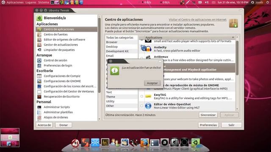Click the Centro de fuentes sidebar icon
Viewport: 271px width, 152px height.
pos(39,35)
